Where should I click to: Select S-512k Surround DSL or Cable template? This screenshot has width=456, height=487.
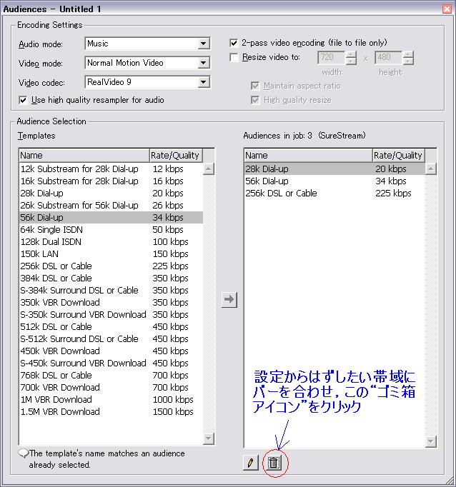click(x=111, y=339)
